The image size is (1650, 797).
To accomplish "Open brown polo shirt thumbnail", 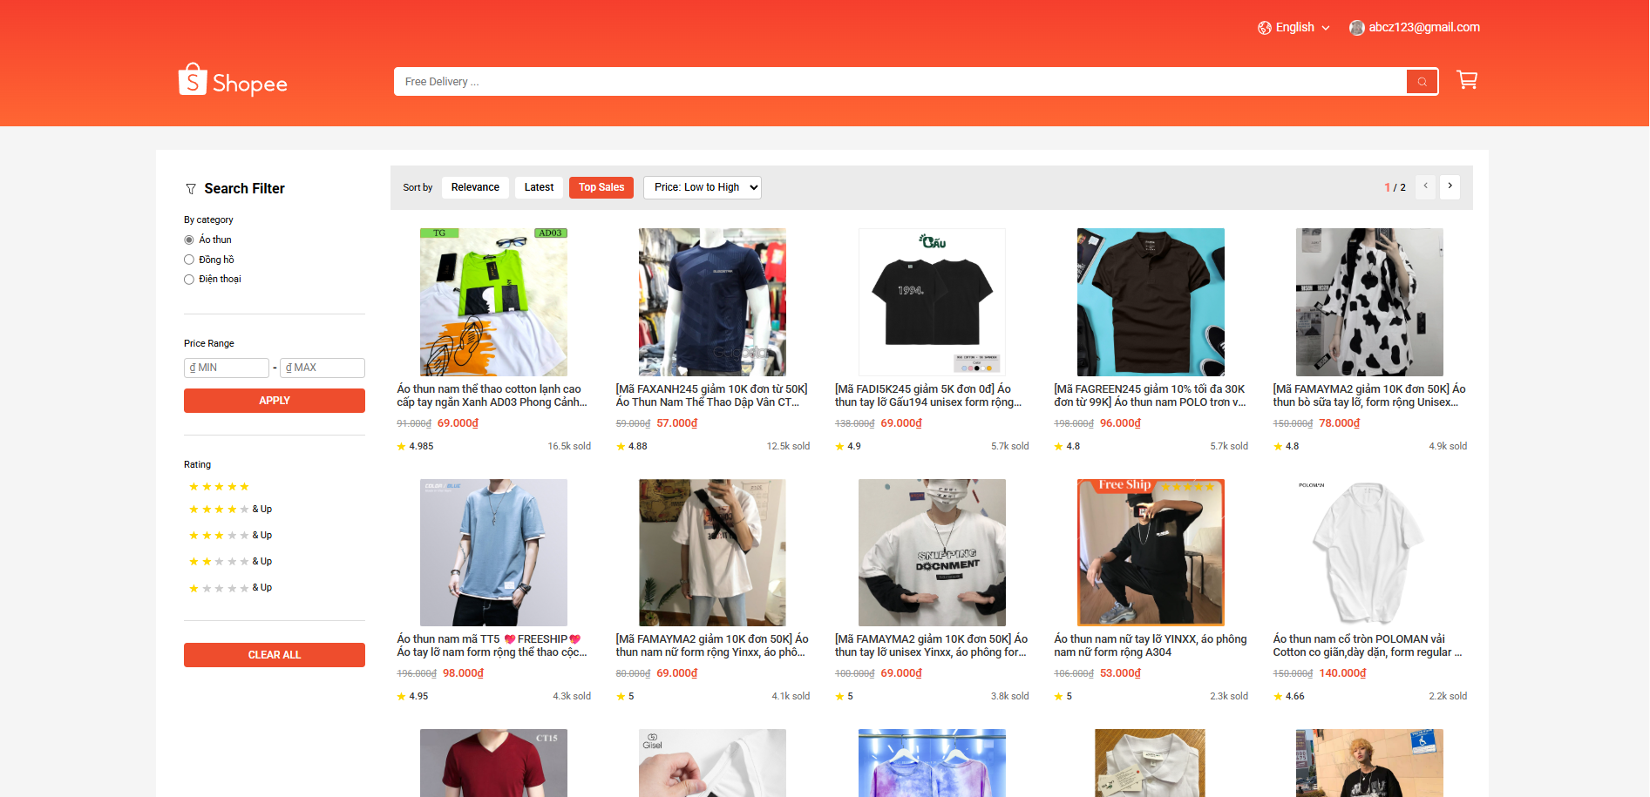I will pyautogui.click(x=1151, y=302).
